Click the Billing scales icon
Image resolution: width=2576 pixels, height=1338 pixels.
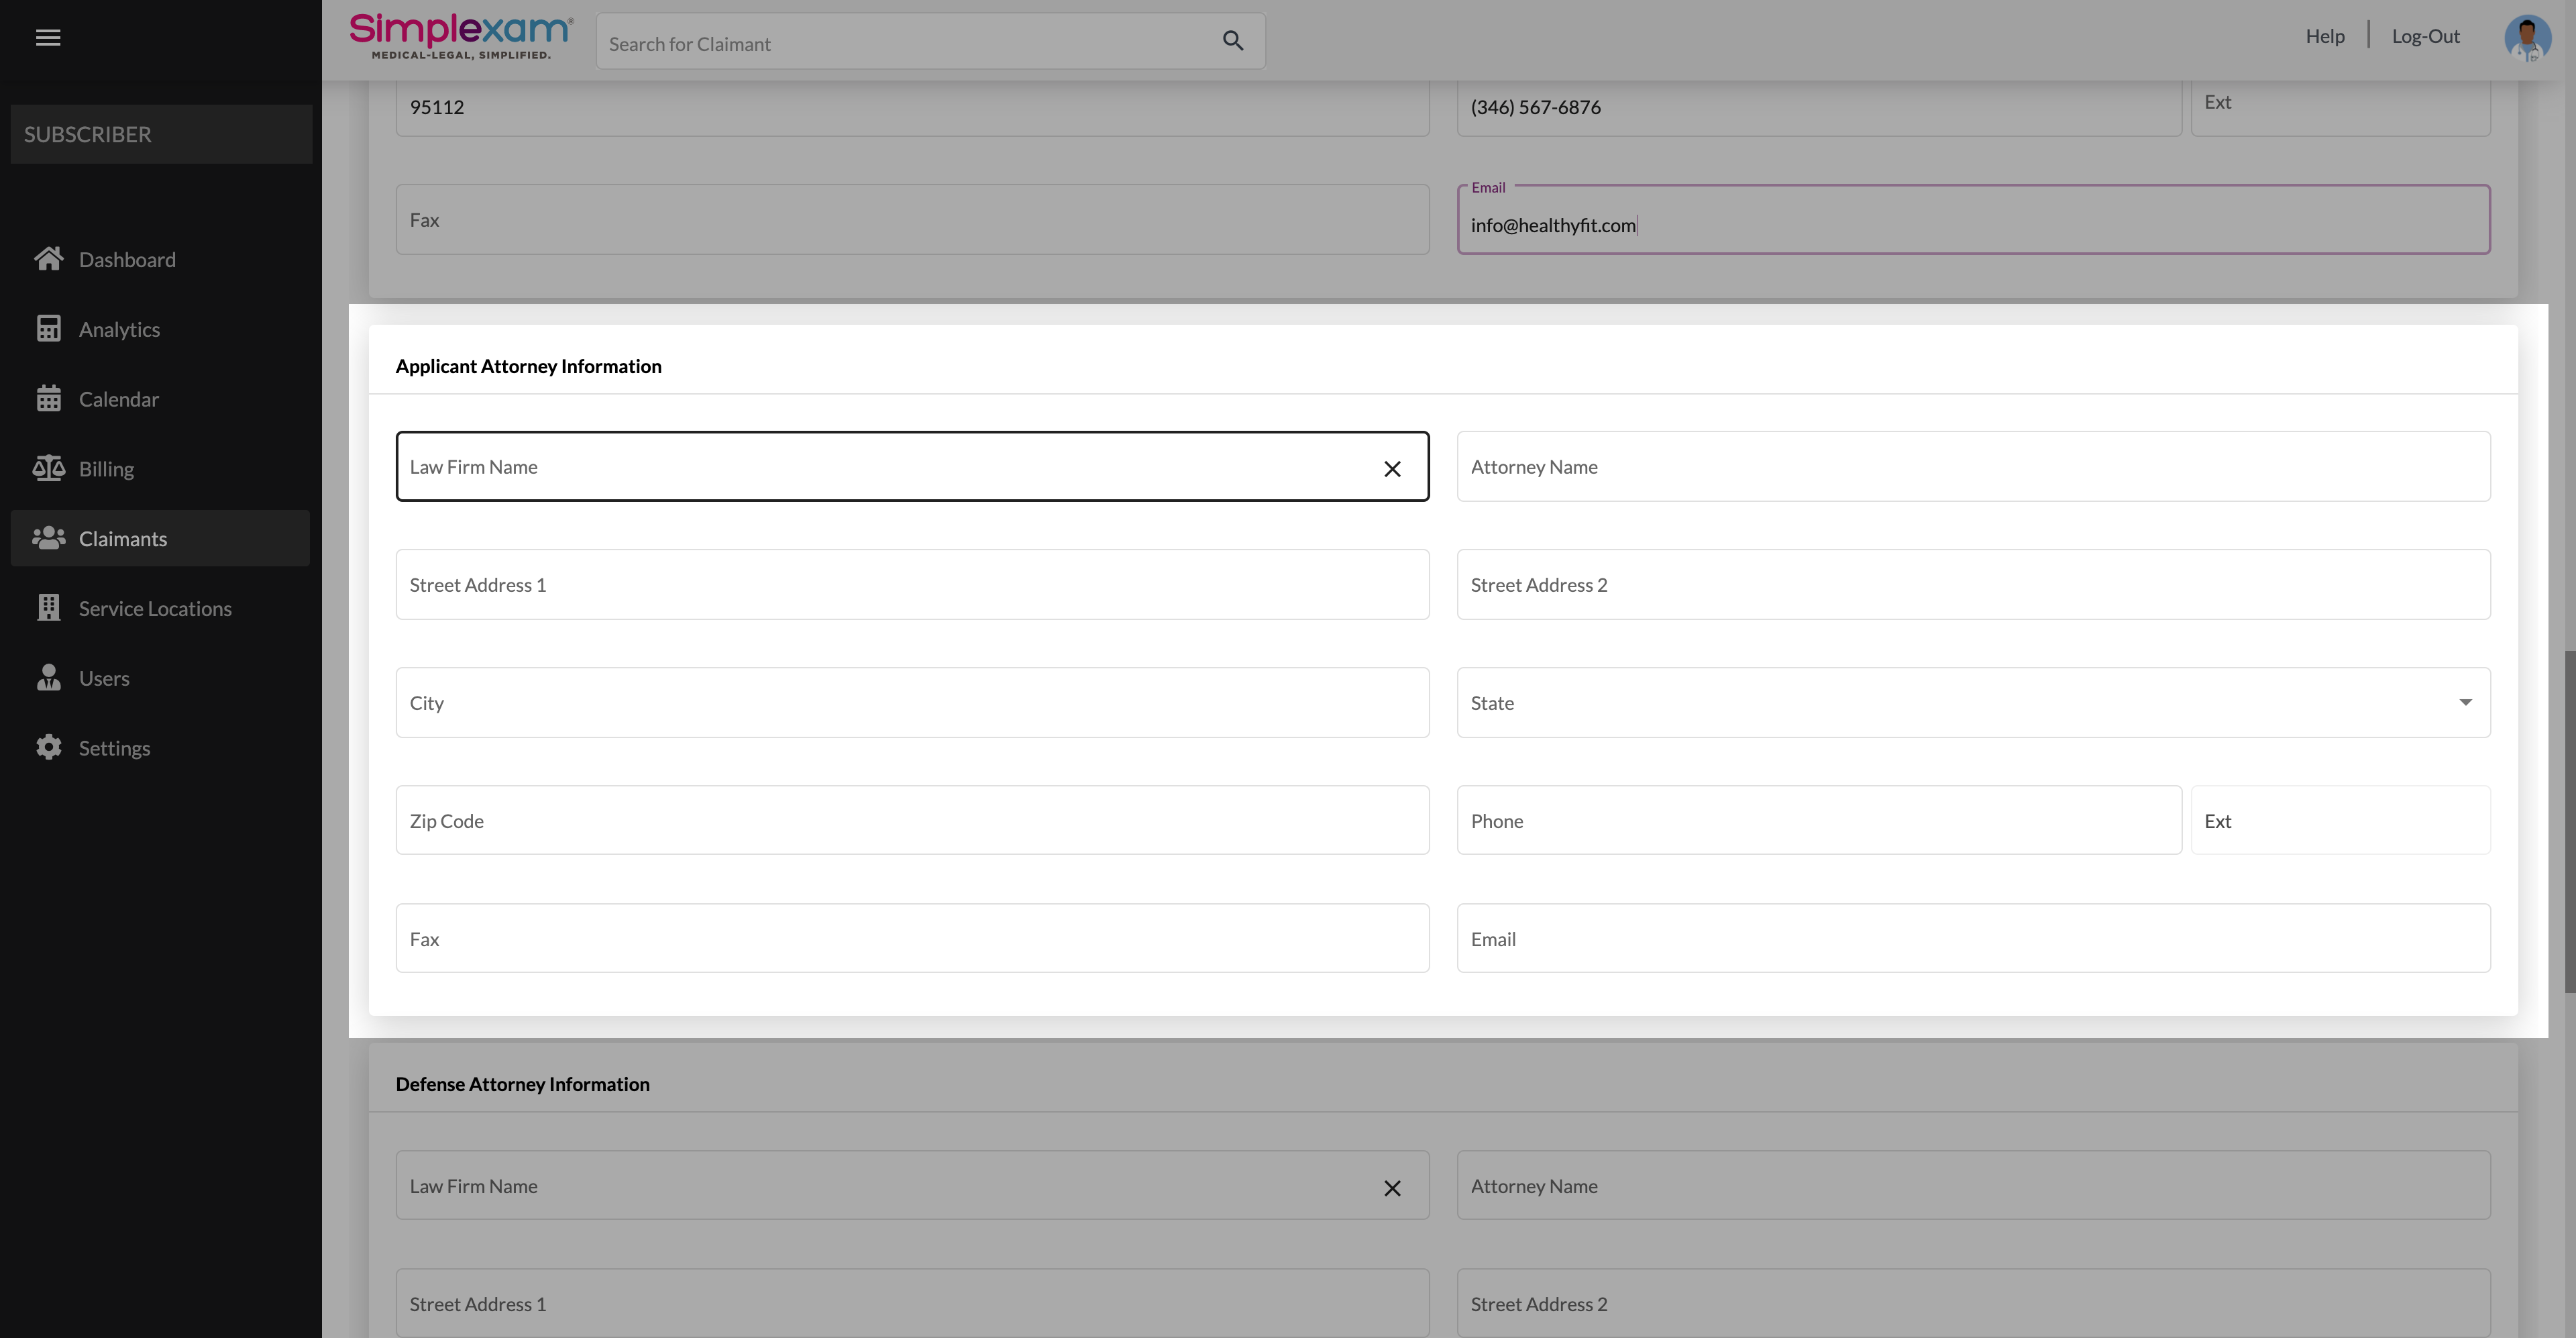tap(48, 468)
